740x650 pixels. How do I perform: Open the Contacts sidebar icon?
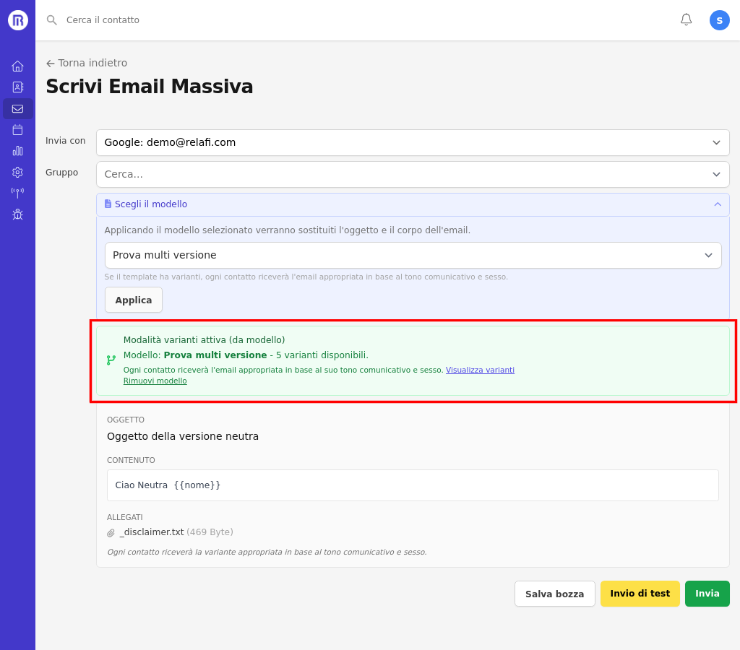17,87
